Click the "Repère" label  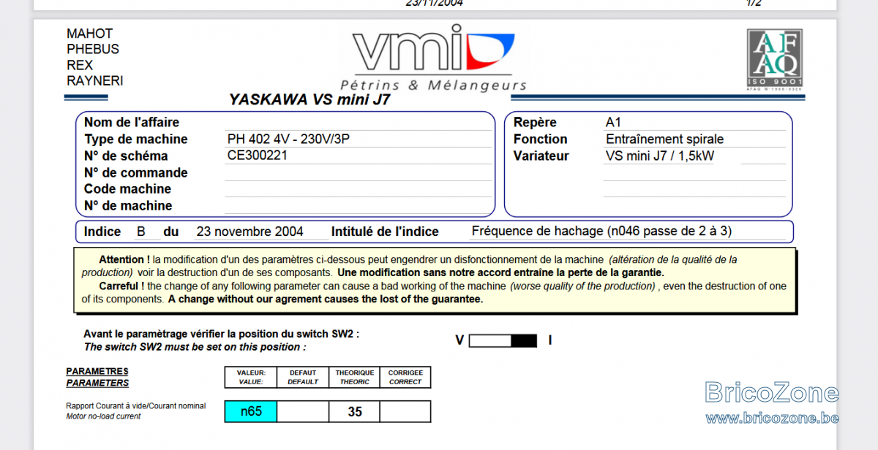(535, 123)
